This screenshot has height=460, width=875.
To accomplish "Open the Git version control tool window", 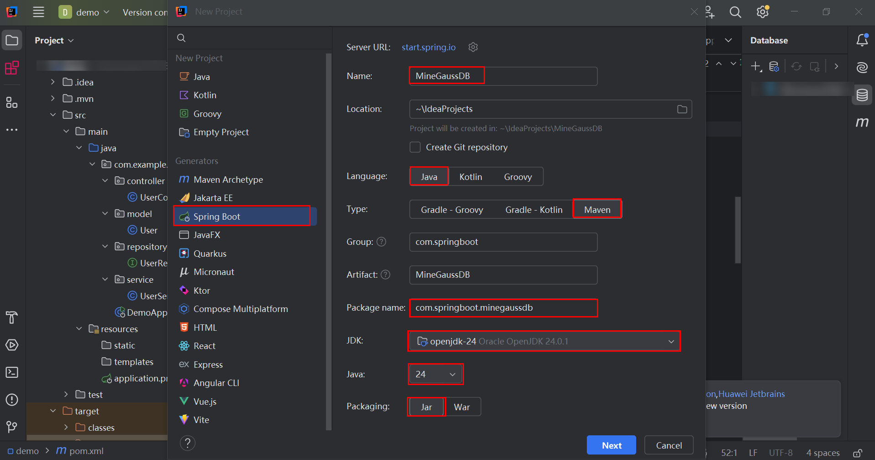I will 12,427.
